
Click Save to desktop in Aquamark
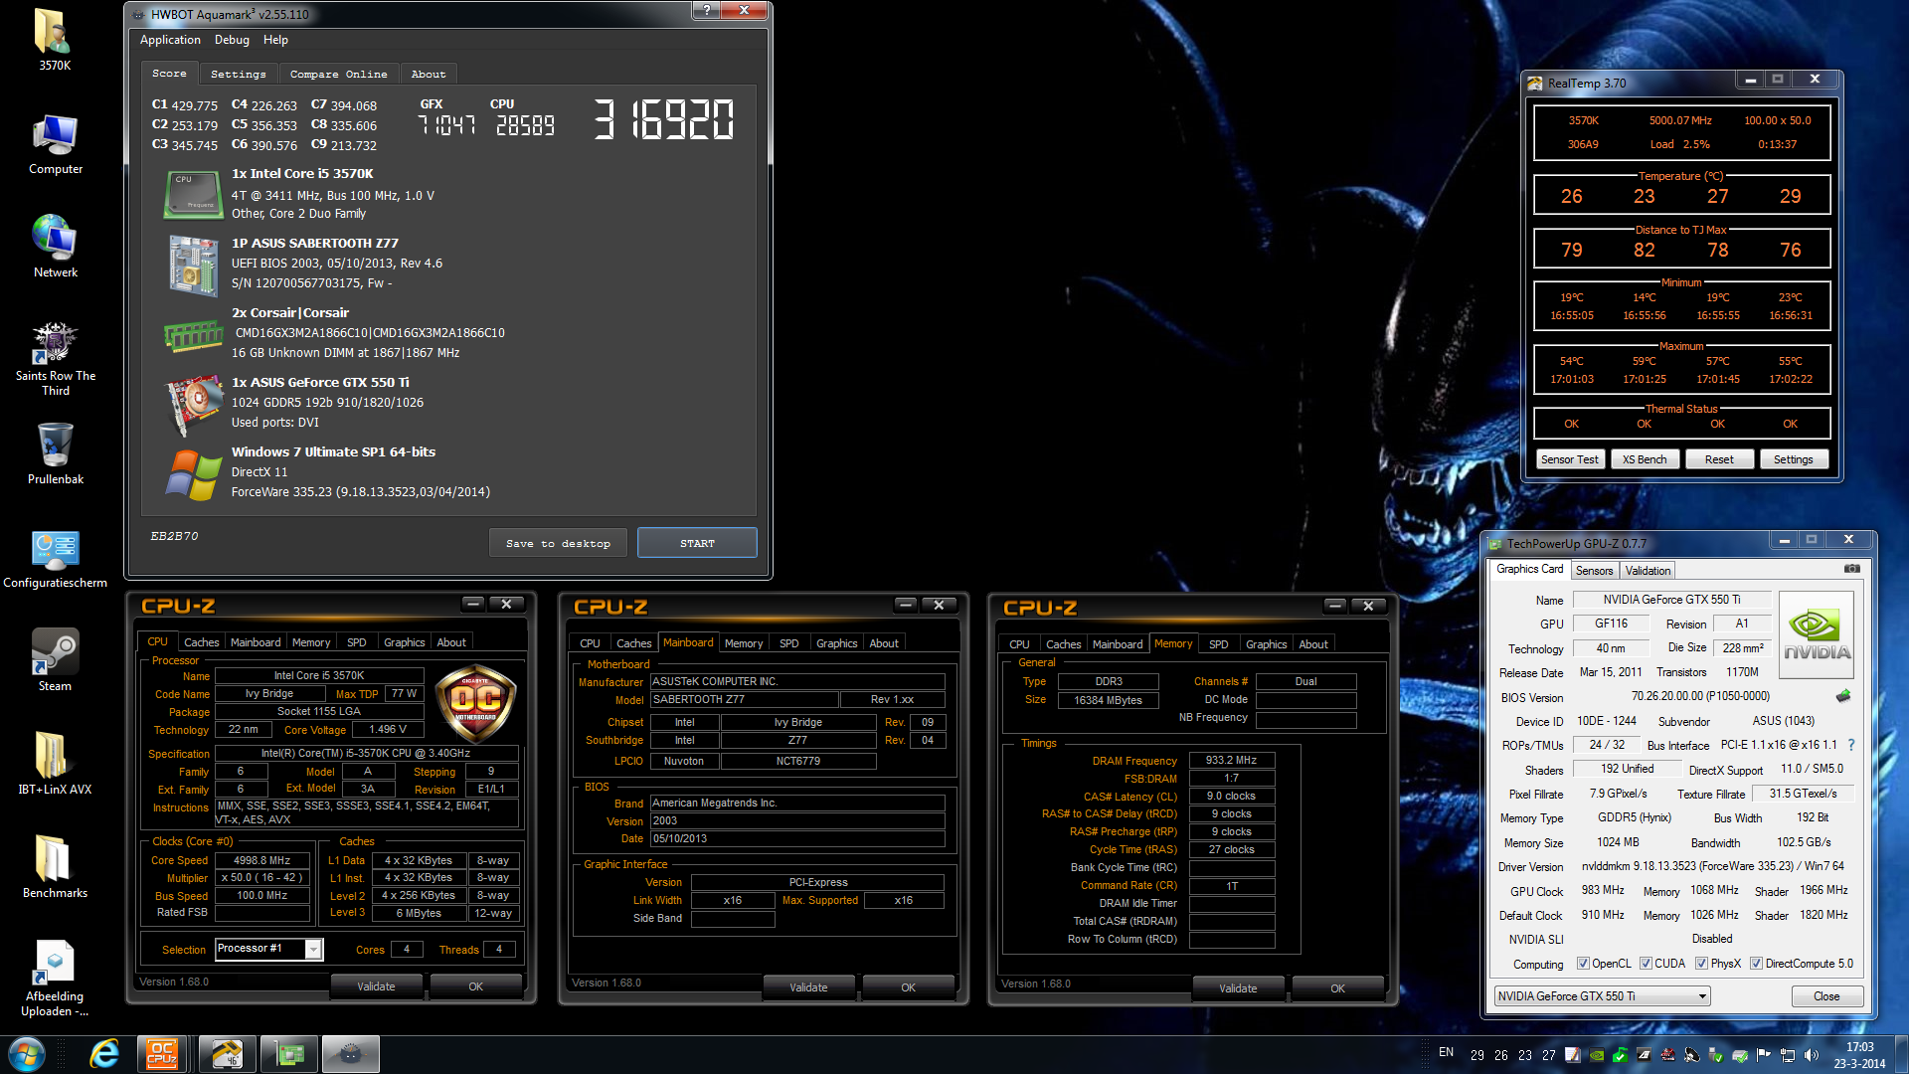point(558,543)
